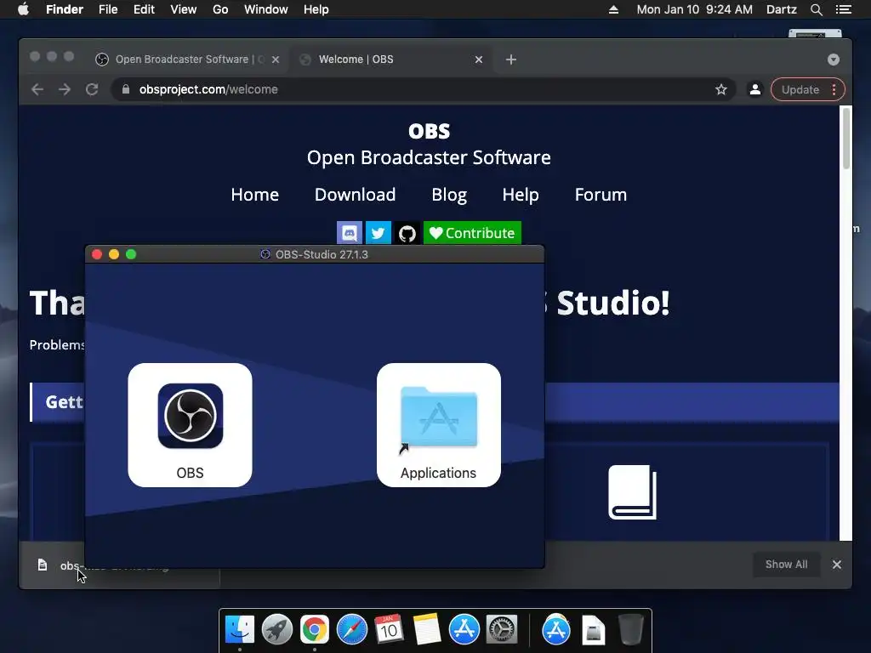871x653 pixels.
Task: Open the disk image file in Dock
Action: [x=593, y=630]
